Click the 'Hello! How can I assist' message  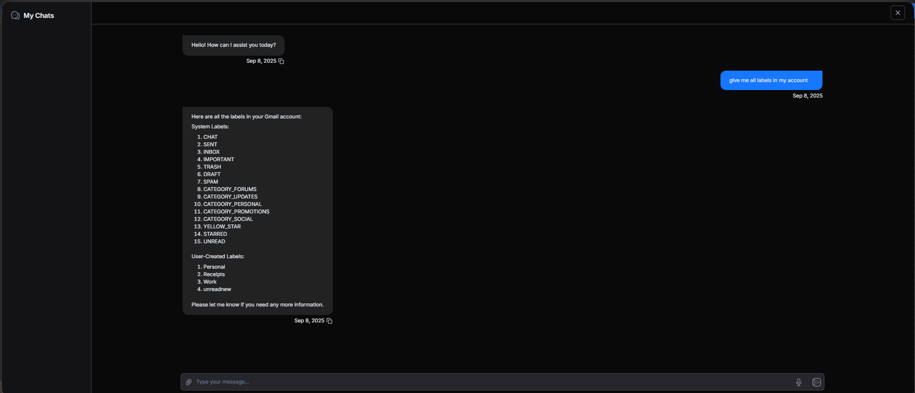coord(233,45)
